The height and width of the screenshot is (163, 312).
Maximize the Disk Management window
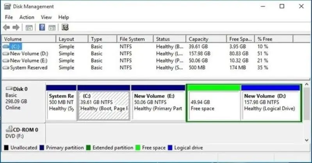(282, 6)
